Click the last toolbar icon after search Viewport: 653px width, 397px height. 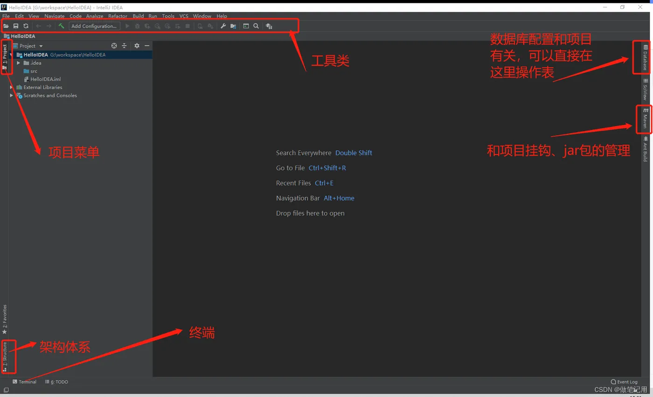(x=269, y=26)
